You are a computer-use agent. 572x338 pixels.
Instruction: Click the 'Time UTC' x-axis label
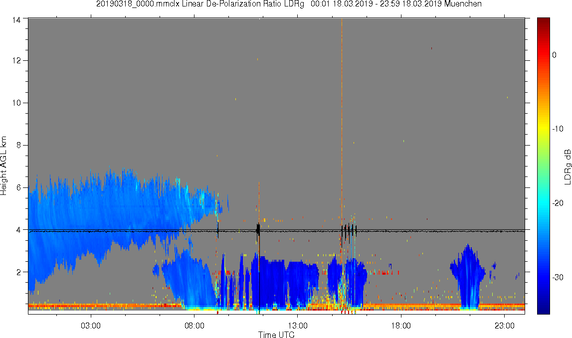[x=276, y=334]
